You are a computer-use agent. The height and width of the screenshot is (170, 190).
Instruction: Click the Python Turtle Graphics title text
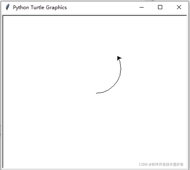pos(40,7)
